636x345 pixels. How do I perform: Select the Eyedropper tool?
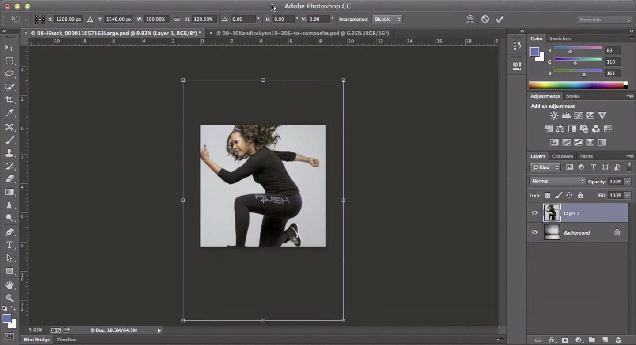pos(9,113)
